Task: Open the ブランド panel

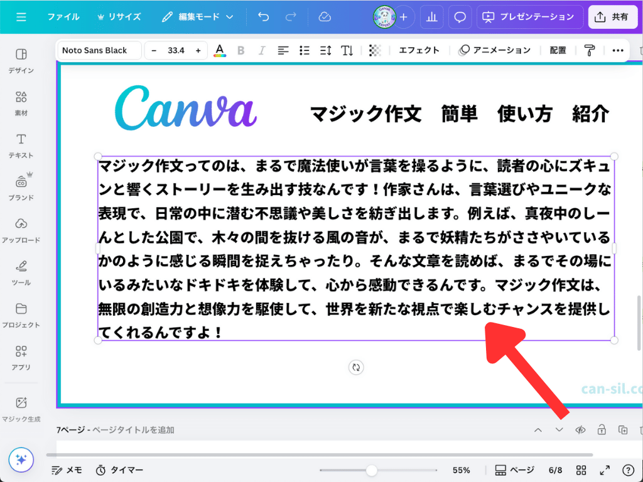Action: pos(21,188)
